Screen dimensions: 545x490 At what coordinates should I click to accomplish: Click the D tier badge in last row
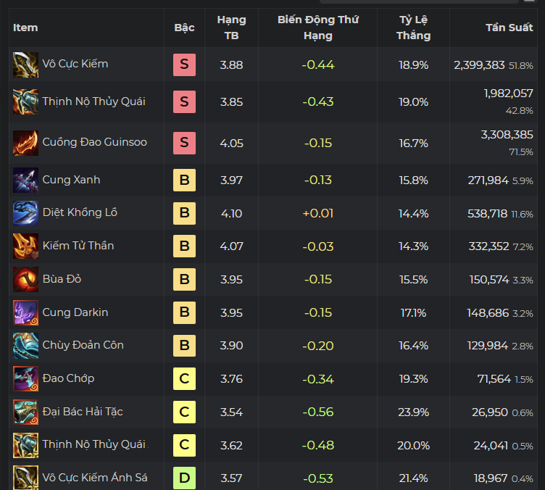[184, 478]
